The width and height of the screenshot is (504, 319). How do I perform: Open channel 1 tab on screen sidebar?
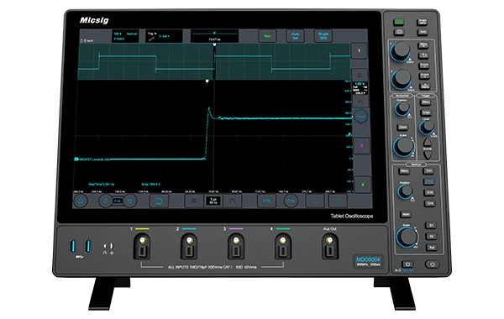point(359,50)
